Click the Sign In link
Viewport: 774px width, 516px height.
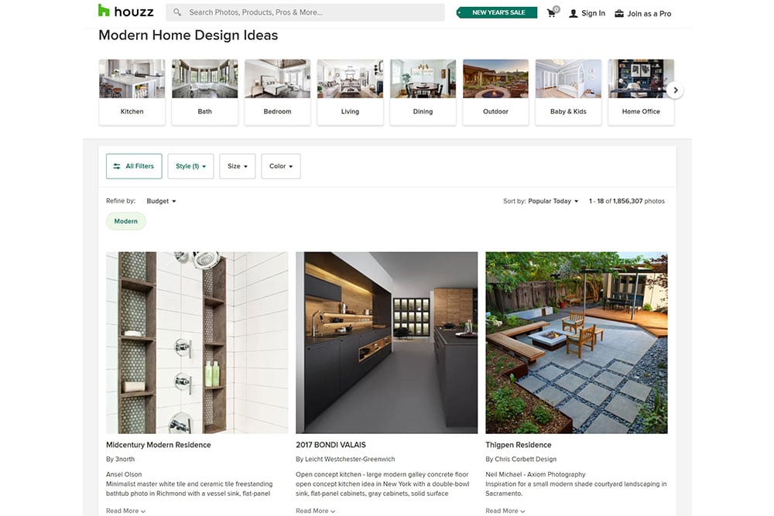pos(593,13)
